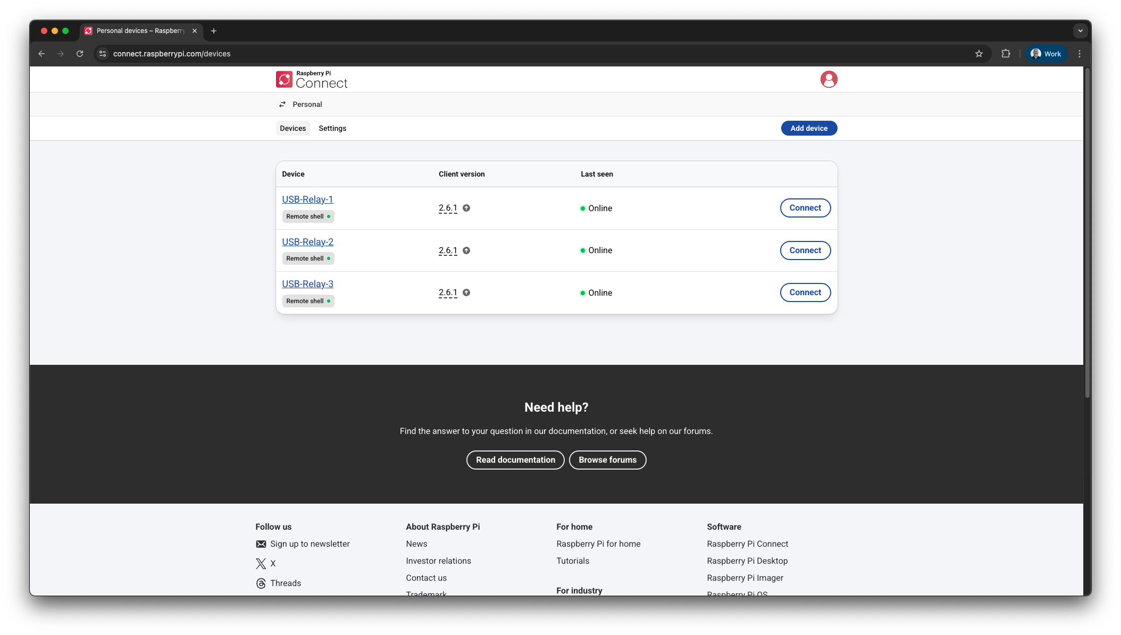Click the Personal organisation label
This screenshot has width=1121, height=635.
pos(307,104)
